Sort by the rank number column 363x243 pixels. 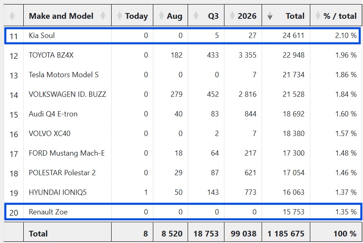pyautogui.click(x=13, y=16)
